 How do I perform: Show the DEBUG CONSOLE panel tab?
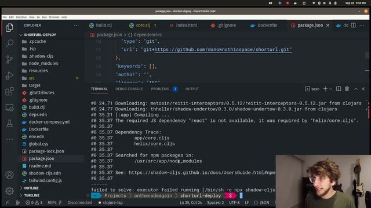pyautogui.click(x=129, y=89)
